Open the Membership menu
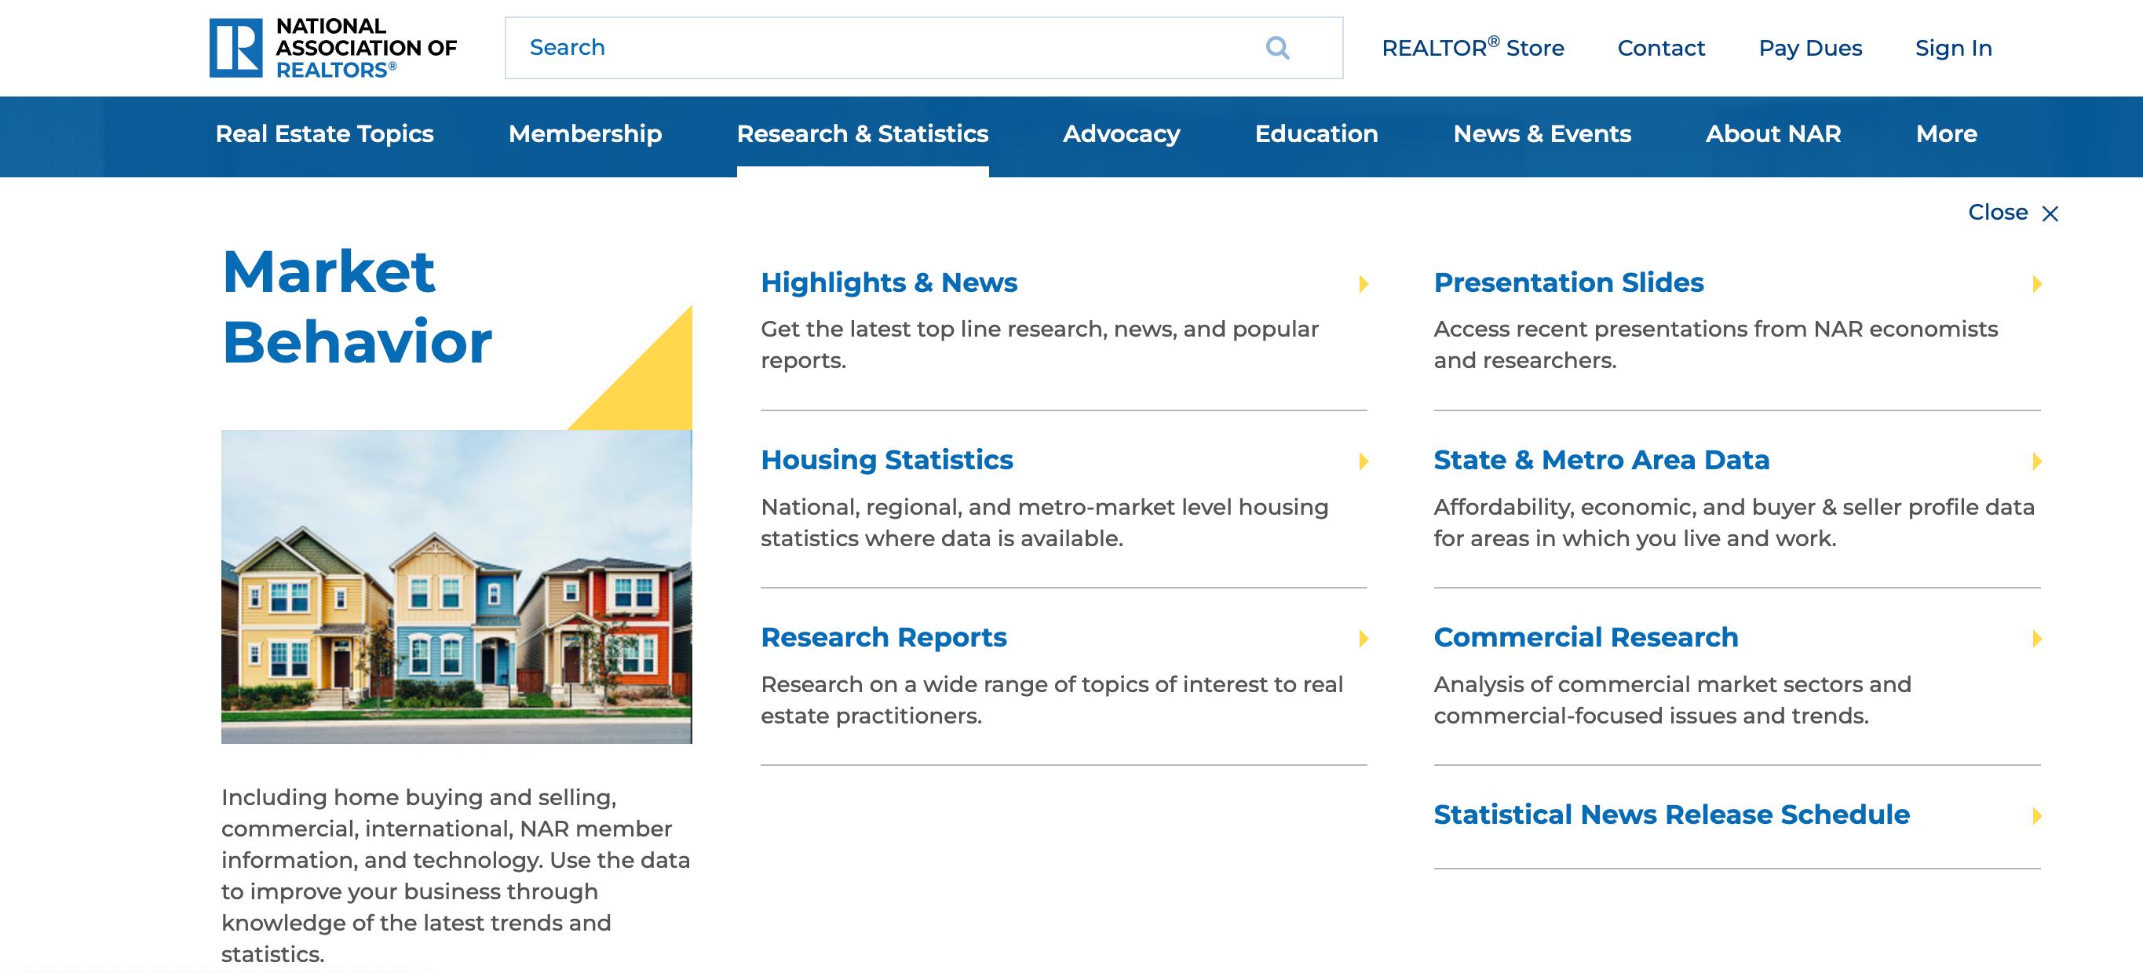 coord(585,134)
